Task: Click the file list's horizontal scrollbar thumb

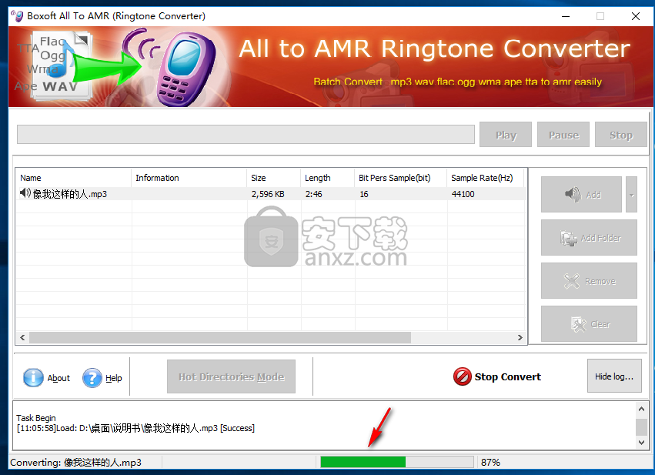Action: (220, 337)
